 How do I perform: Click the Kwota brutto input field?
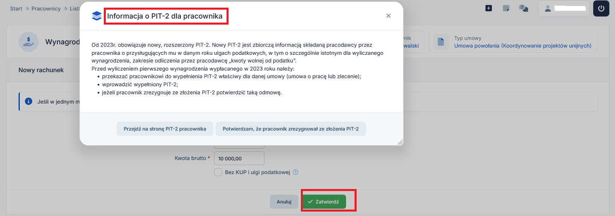point(239,158)
